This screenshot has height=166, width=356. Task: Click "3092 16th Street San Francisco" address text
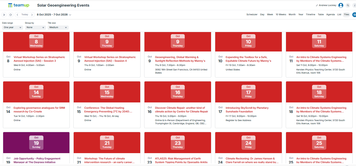point(181,71)
